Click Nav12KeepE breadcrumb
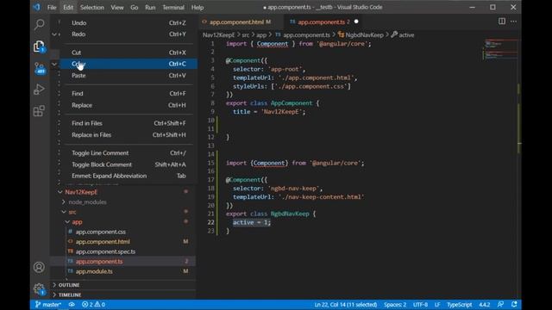 tap(218, 34)
